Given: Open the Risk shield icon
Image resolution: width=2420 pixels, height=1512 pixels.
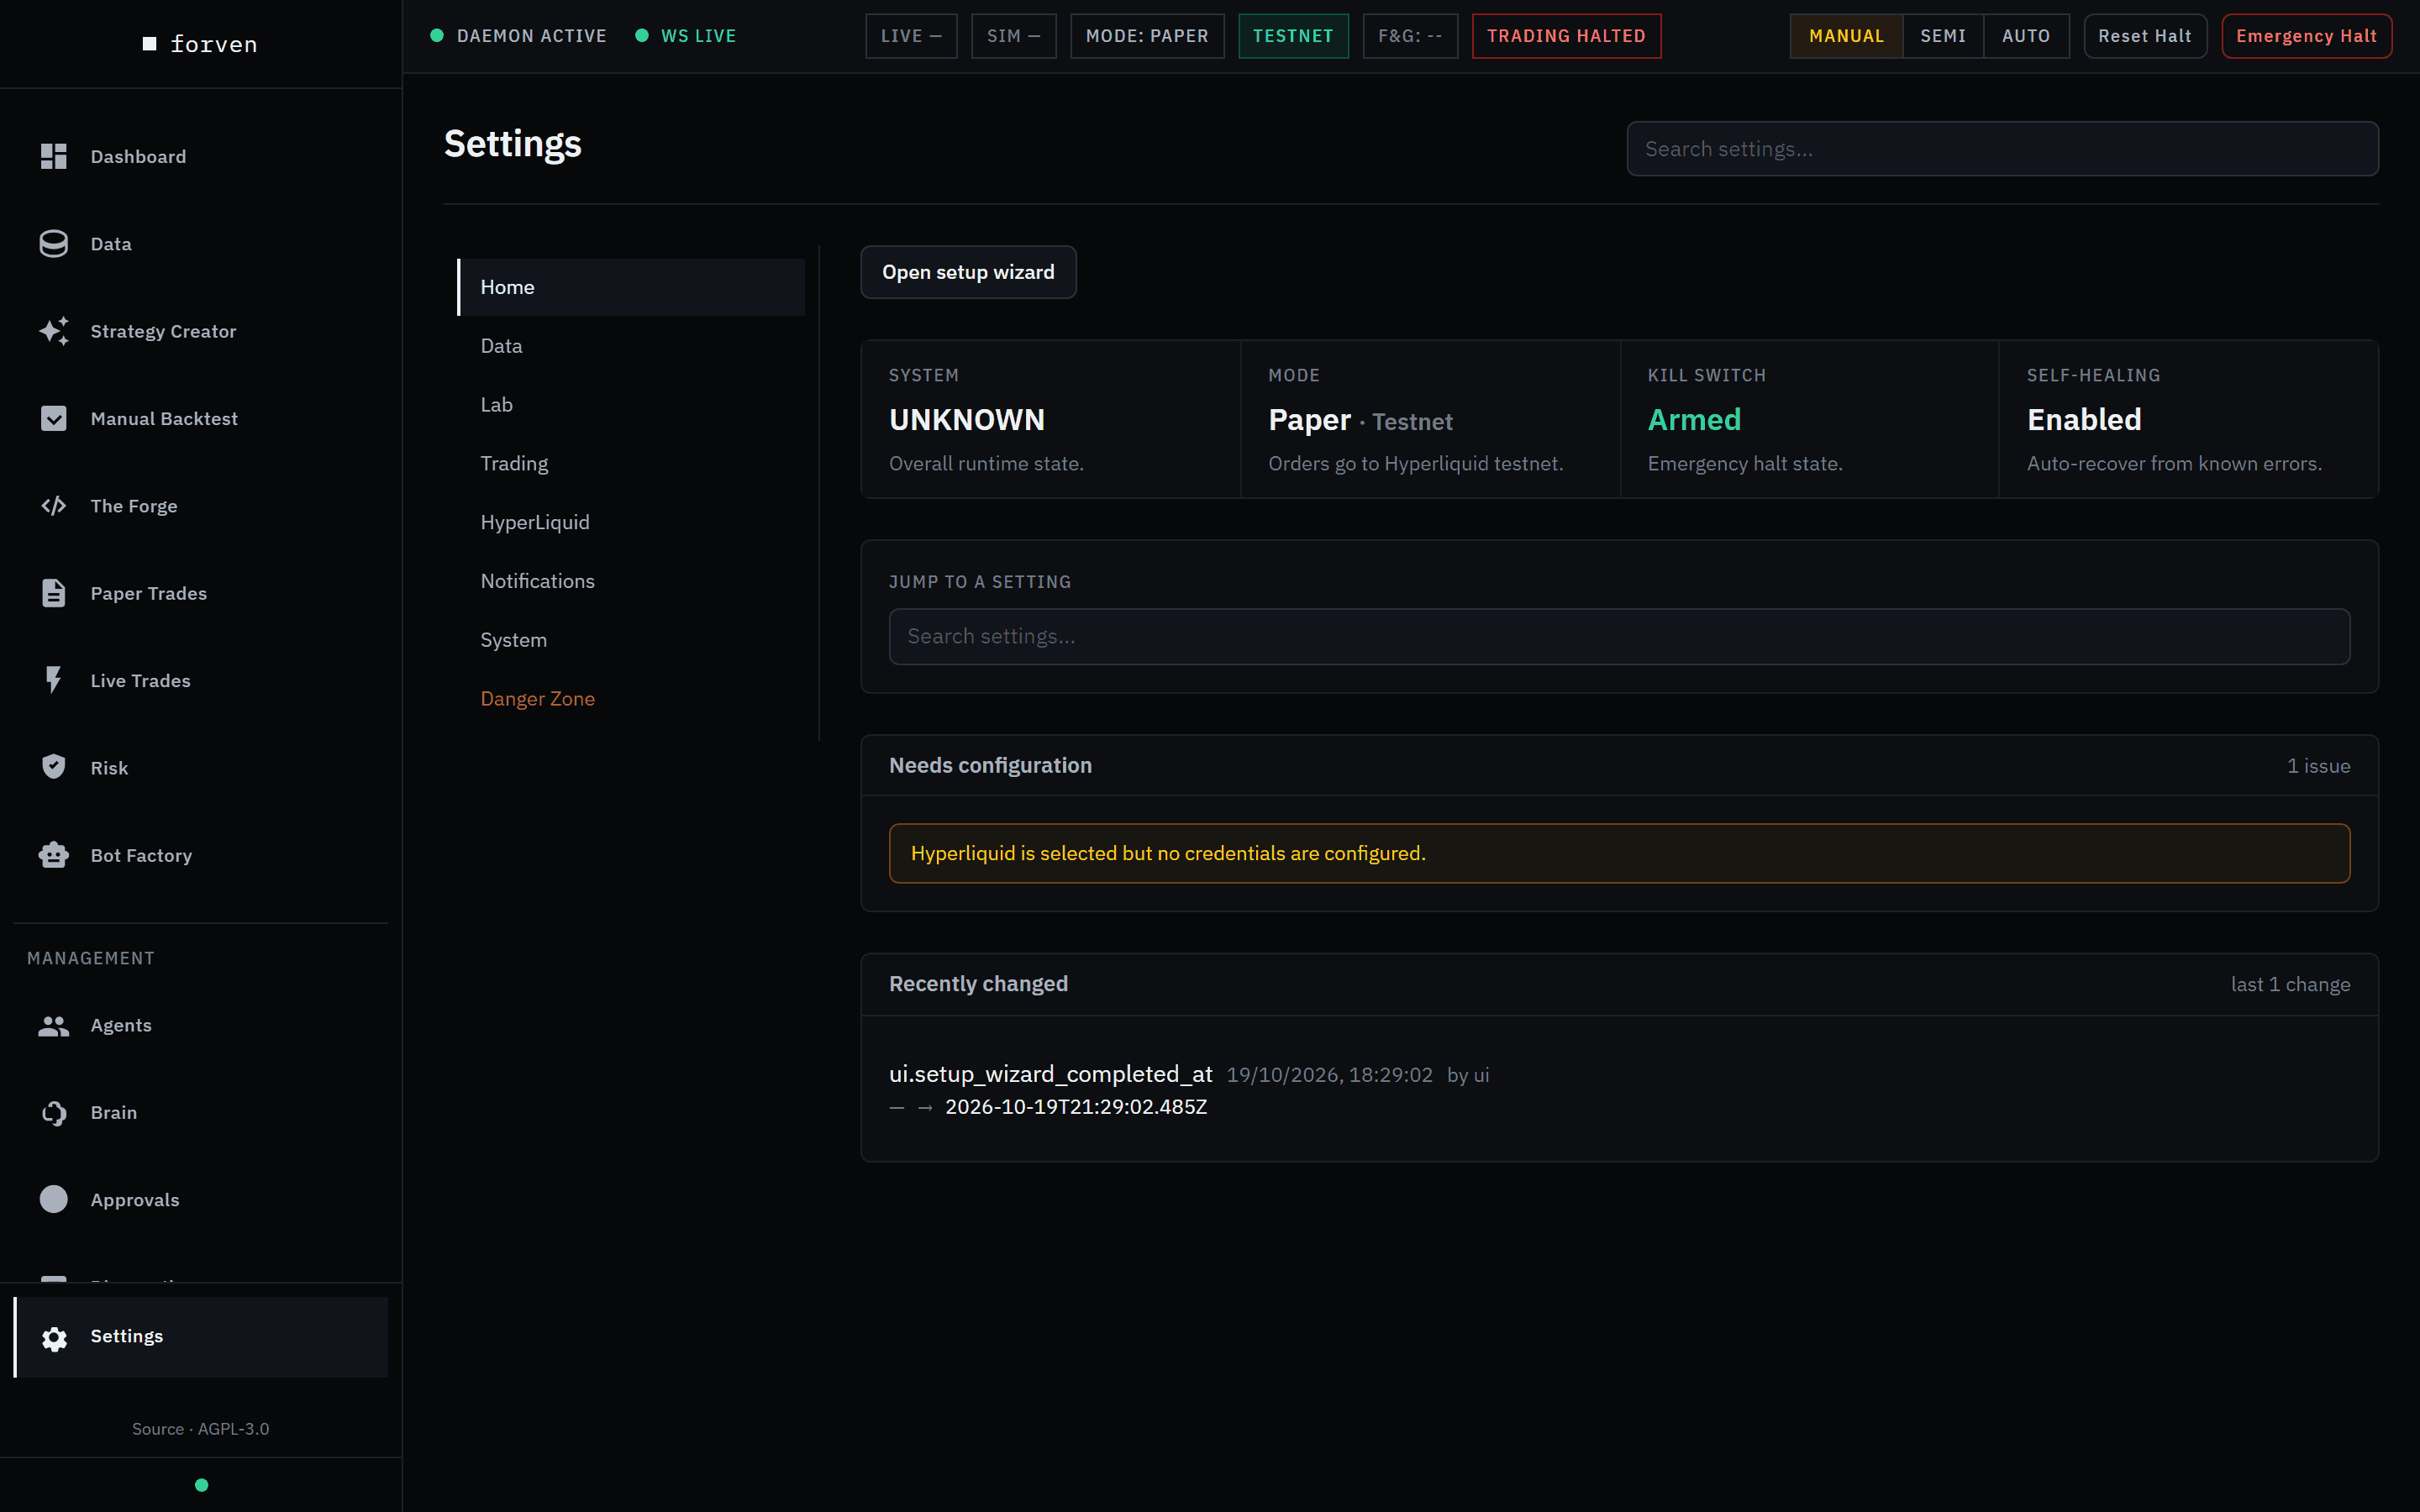Looking at the screenshot, I should [x=54, y=767].
